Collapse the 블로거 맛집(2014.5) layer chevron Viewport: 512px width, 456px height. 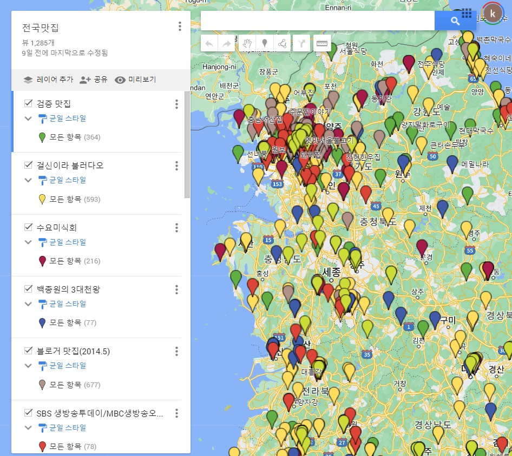point(28,366)
